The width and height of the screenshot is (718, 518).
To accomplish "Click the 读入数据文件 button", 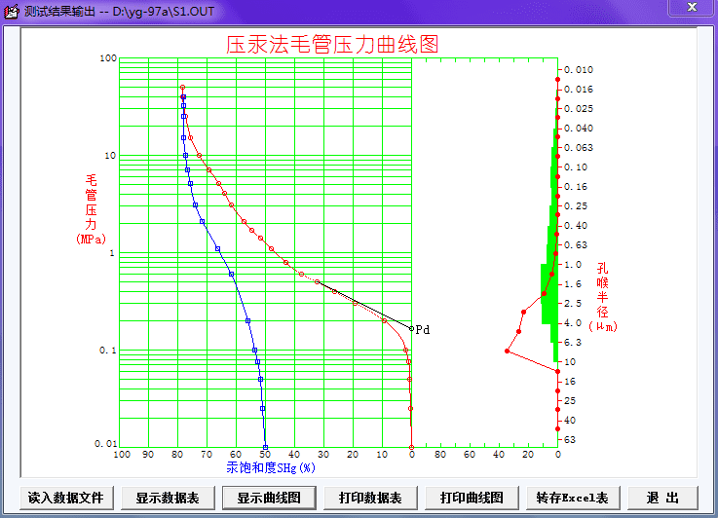I will click(65, 498).
